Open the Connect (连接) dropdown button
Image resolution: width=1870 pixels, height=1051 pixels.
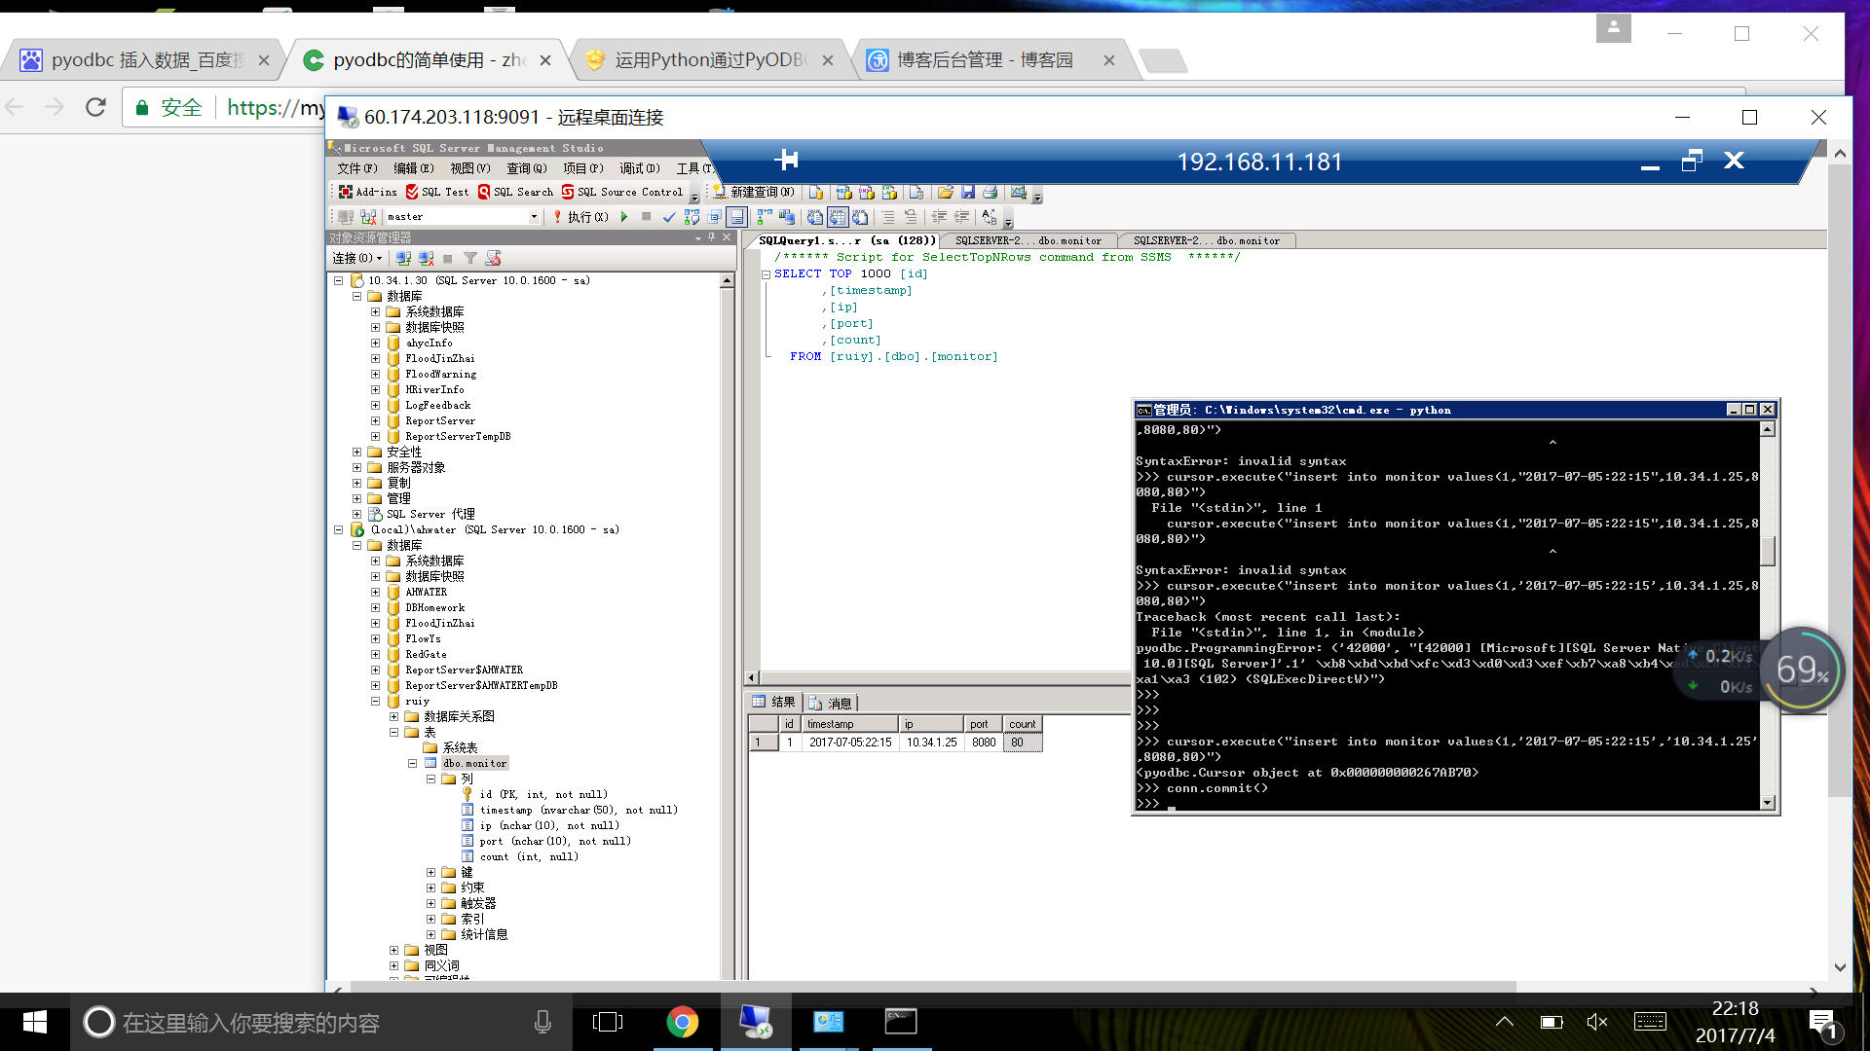pos(356,258)
